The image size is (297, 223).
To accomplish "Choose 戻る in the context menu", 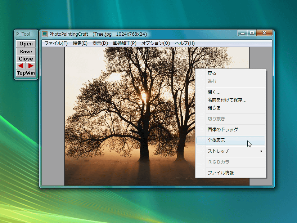I will [x=212, y=73].
